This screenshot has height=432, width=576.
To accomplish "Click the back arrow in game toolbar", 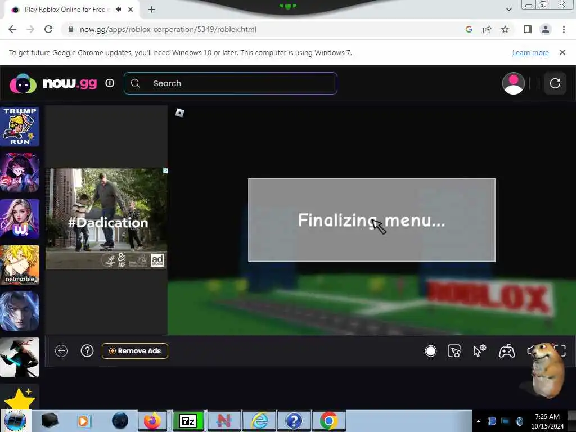I will pos(61,351).
